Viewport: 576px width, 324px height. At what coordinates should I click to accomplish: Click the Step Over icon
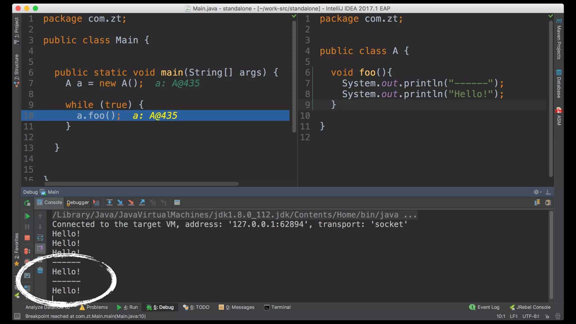click(109, 202)
